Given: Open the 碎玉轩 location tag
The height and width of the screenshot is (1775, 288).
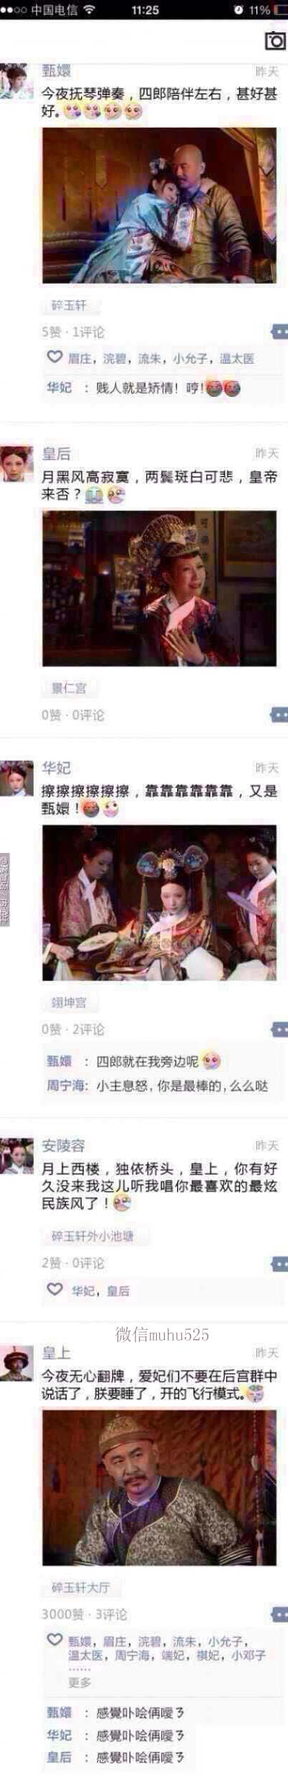Looking at the screenshot, I should [69, 305].
